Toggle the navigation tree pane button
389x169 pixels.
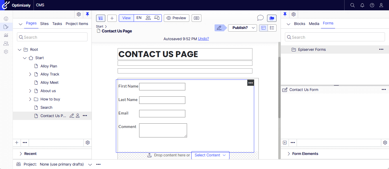tap(101, 18)
